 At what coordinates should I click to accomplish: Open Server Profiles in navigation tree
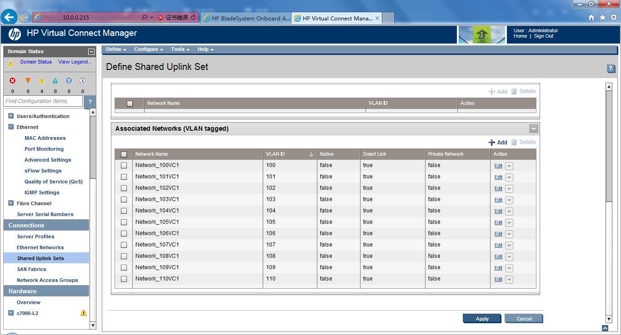pyautogui.click(x=35, y=236)
